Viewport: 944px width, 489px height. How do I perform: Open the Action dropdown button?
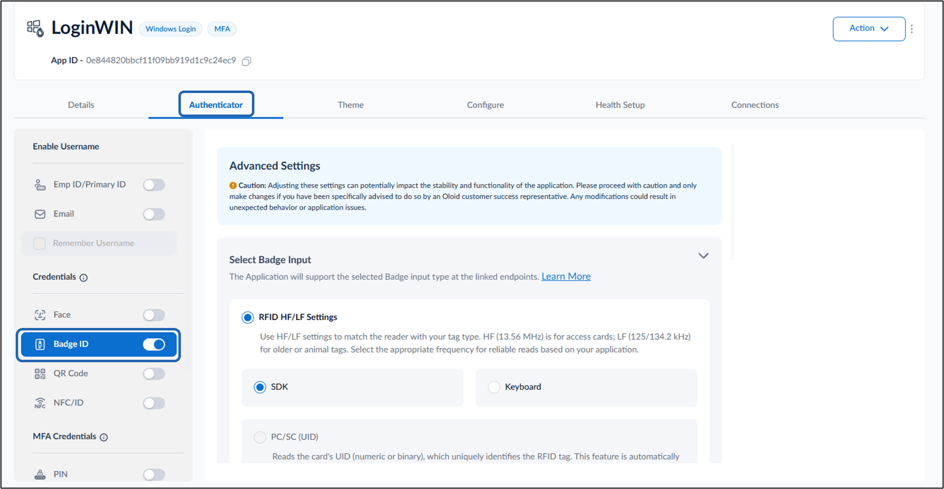[x=869, y=29]
